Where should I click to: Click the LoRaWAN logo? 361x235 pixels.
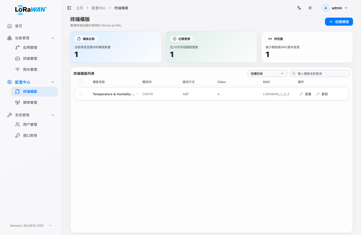pyautogui.click(x=31, y=10)
